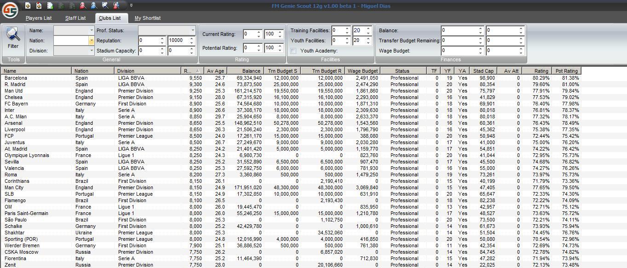Screen dimensions: 627x268
Task: Click the last search icon in quick toolbar
Action: click(116, 6)
